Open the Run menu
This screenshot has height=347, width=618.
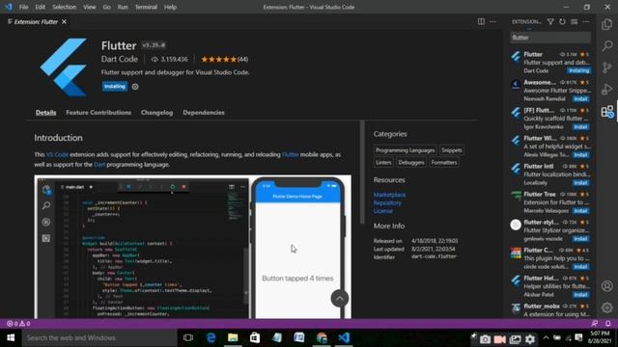pyautogui.click(x=123, y=7)
